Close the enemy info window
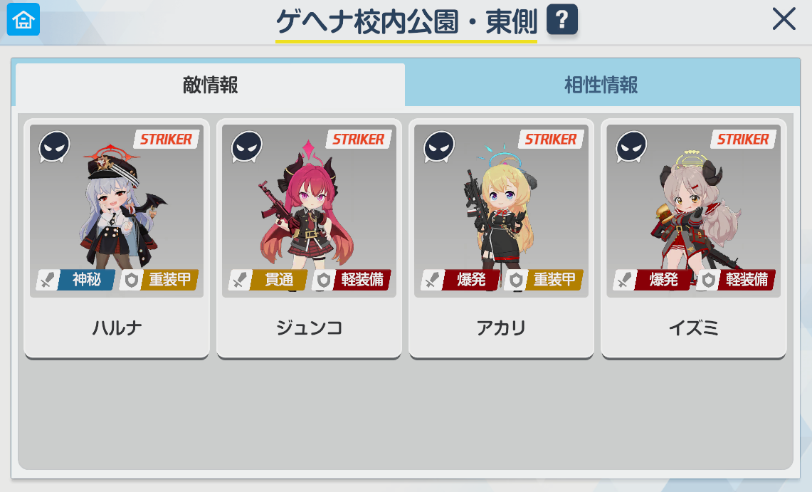Image resolution: width=812 pixels, height=492 pixels. pos(784,19)
